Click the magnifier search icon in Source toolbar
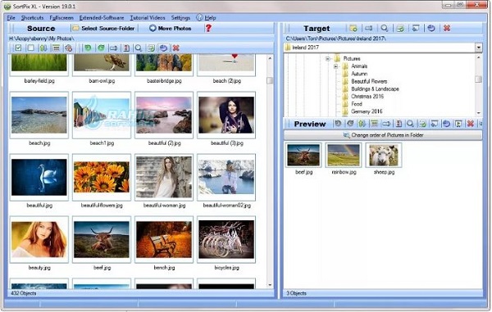Image resolution: width=492 pixels, height=312 pixels. [x=139, y=48]
